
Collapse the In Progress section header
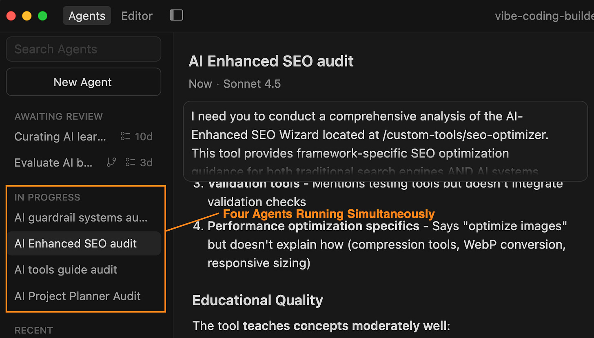click(x=47, y=197)
